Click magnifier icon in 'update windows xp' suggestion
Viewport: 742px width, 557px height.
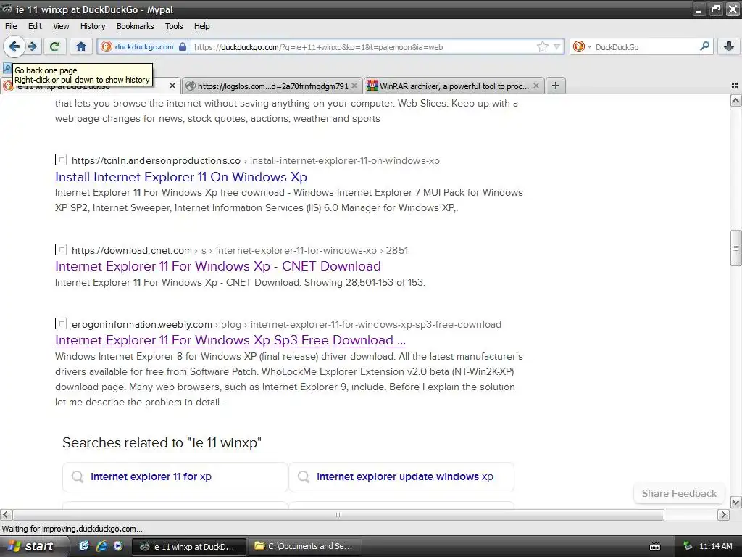click(304, 476)
